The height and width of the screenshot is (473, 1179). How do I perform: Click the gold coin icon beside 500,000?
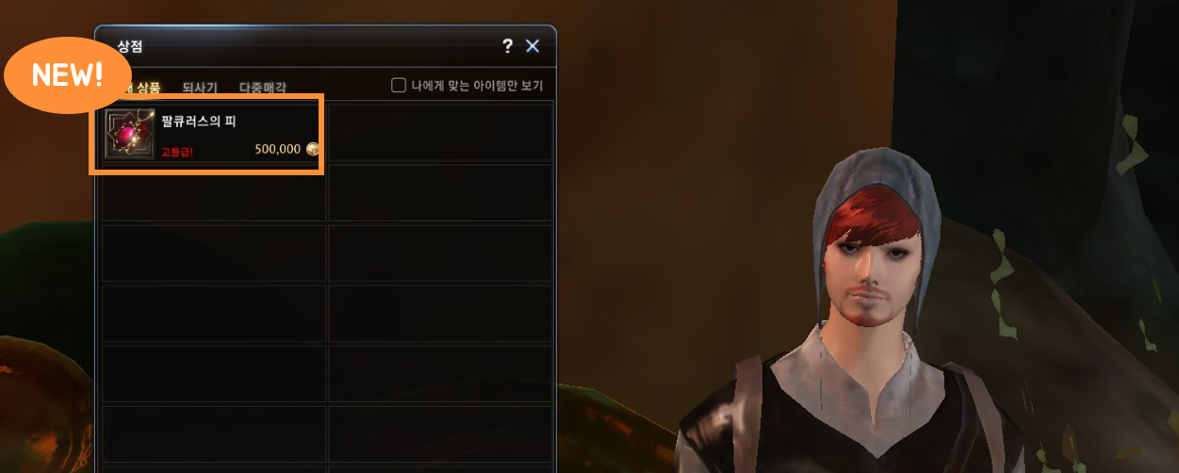click(x=312, y=149)
